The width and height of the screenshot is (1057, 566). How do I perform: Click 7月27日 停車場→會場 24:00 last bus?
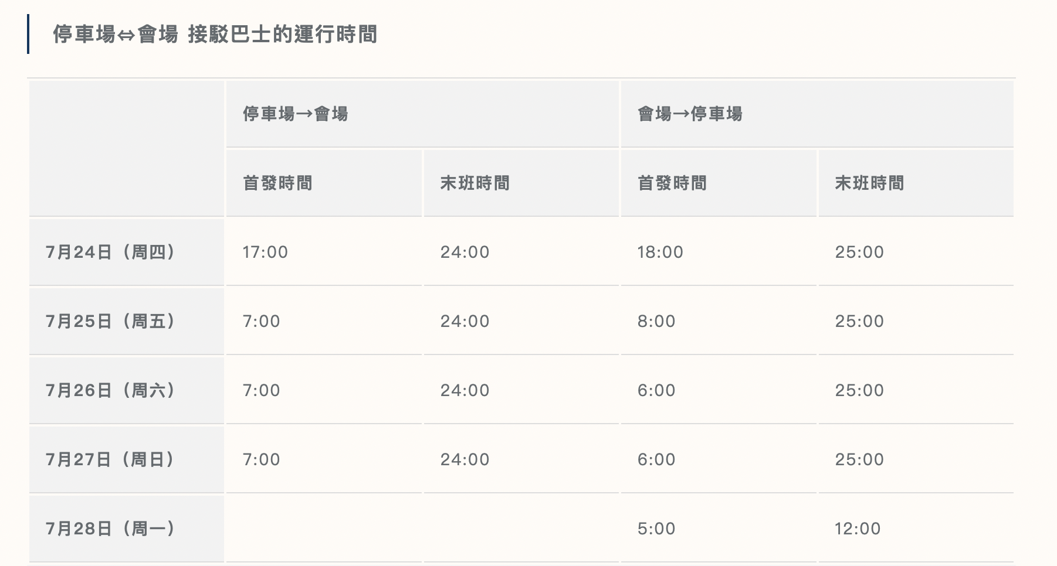tap(465, 460)
